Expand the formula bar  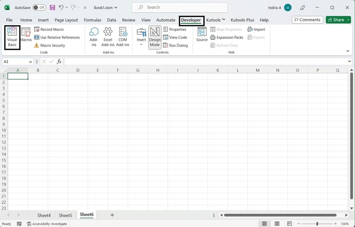coord(350,62)
